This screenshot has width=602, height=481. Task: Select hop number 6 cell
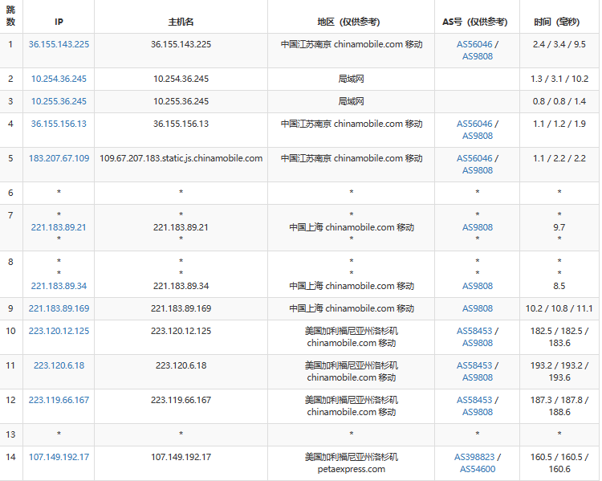click(x=10, y=193)
